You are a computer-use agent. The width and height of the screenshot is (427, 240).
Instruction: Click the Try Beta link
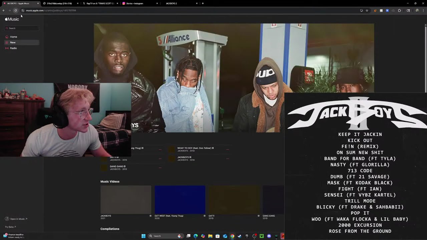tap(10, 227)
